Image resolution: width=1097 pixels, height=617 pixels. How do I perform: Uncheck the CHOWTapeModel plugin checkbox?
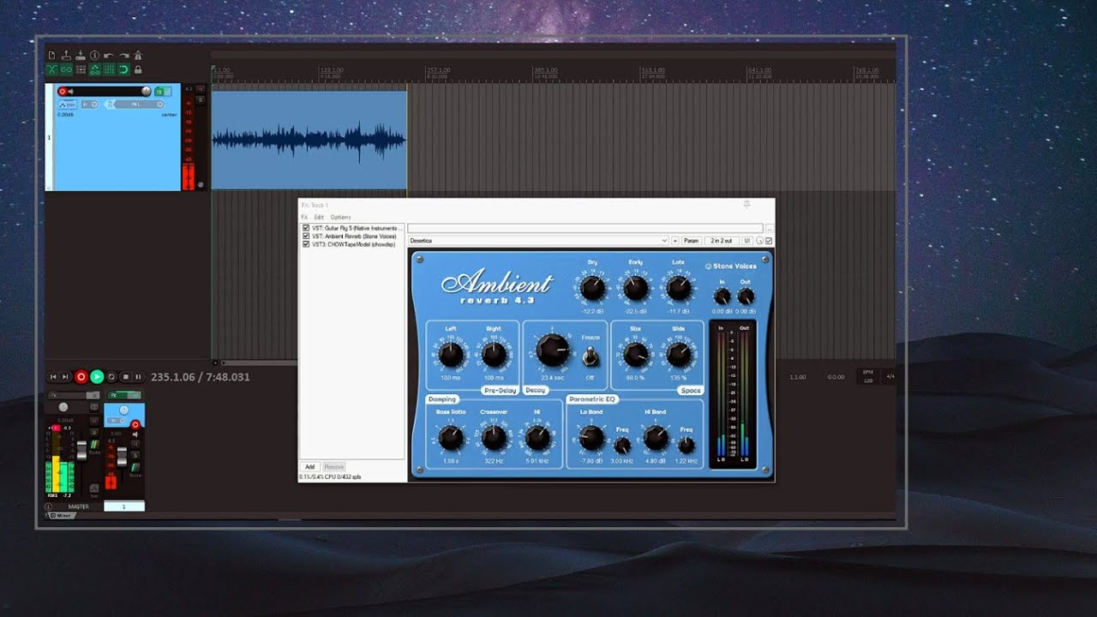click(306, 244)
